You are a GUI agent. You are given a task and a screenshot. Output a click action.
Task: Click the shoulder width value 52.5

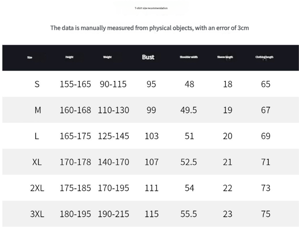coord(189,162)
